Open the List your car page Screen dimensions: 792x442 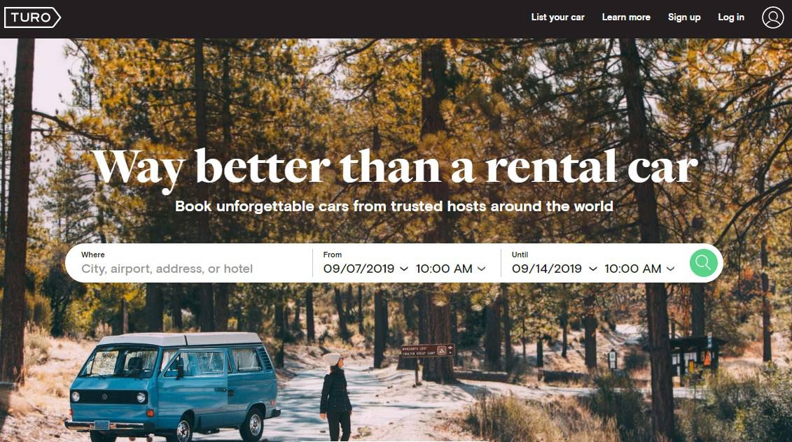click(557, 17)
